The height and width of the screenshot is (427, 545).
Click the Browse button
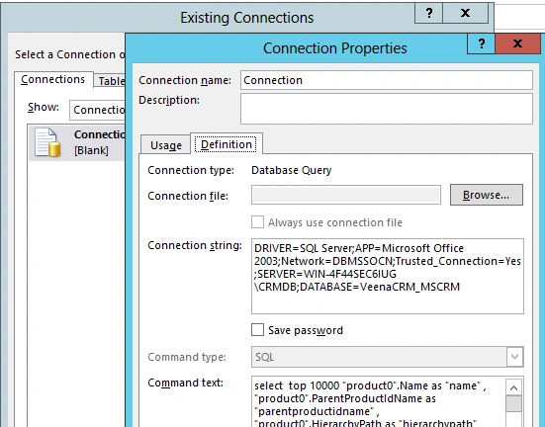tap(487, 195)
